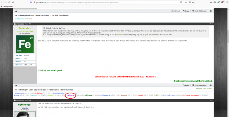This screenshot has height=117, width=229.
Task: Open the tracking protection shield icon
Action: [31, 2]
